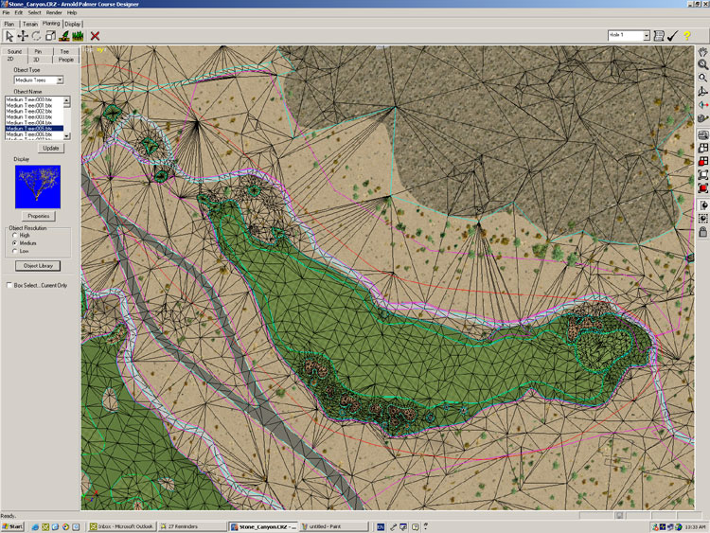Viewport: 710px width, 533px height.
Task: Click the Update button
Action: pyautogui.click(x=50, y=149)
